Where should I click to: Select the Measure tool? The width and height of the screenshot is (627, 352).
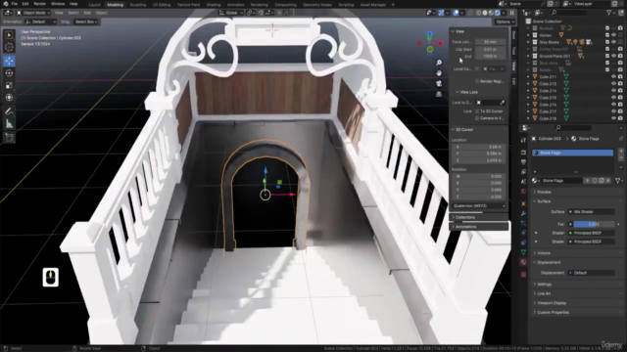coord(9,124)
